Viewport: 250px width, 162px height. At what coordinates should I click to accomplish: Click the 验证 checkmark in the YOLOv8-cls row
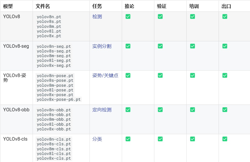pos(160,139)
